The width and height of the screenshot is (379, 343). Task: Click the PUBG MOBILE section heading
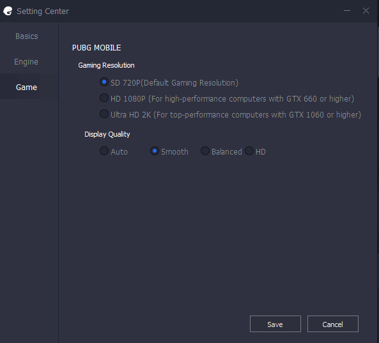point(97,48)
